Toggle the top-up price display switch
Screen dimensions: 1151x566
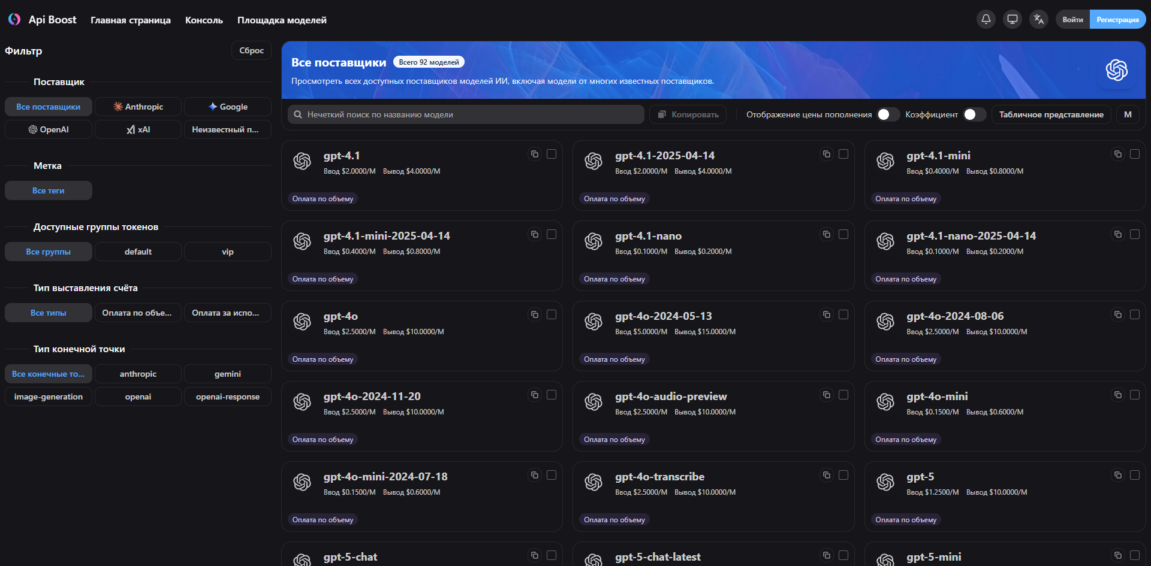pyautogui.click(x=888, y=114)
